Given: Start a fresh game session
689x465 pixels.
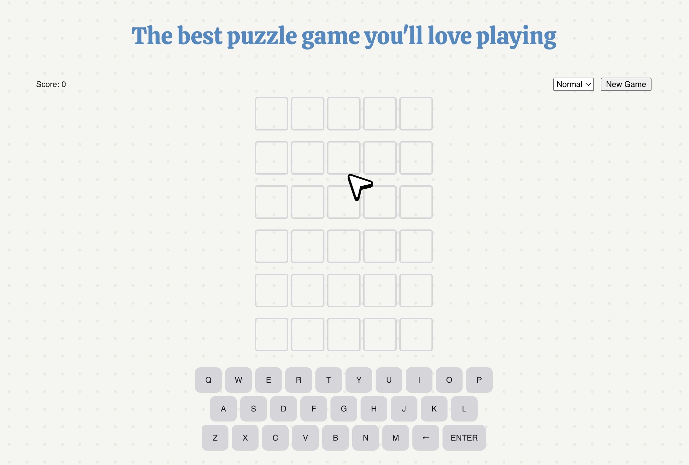Looking at the screenshot, I should pos(626,84).
